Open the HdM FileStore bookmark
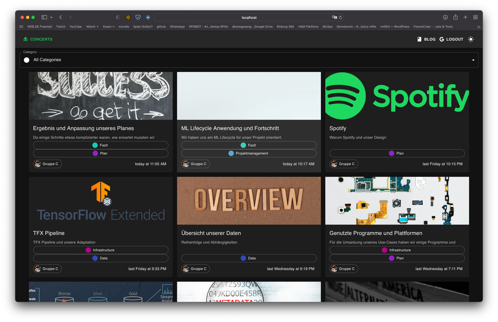The width and height of the screenshot is (498, 322). click(308, 26)
